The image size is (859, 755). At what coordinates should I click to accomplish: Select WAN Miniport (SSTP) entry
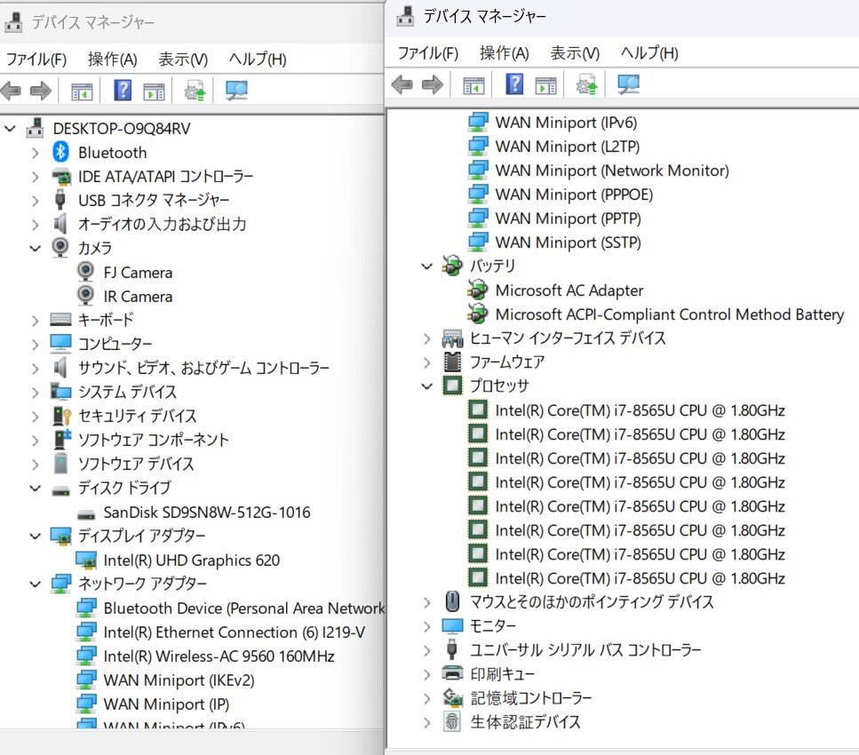click(569, 242)
